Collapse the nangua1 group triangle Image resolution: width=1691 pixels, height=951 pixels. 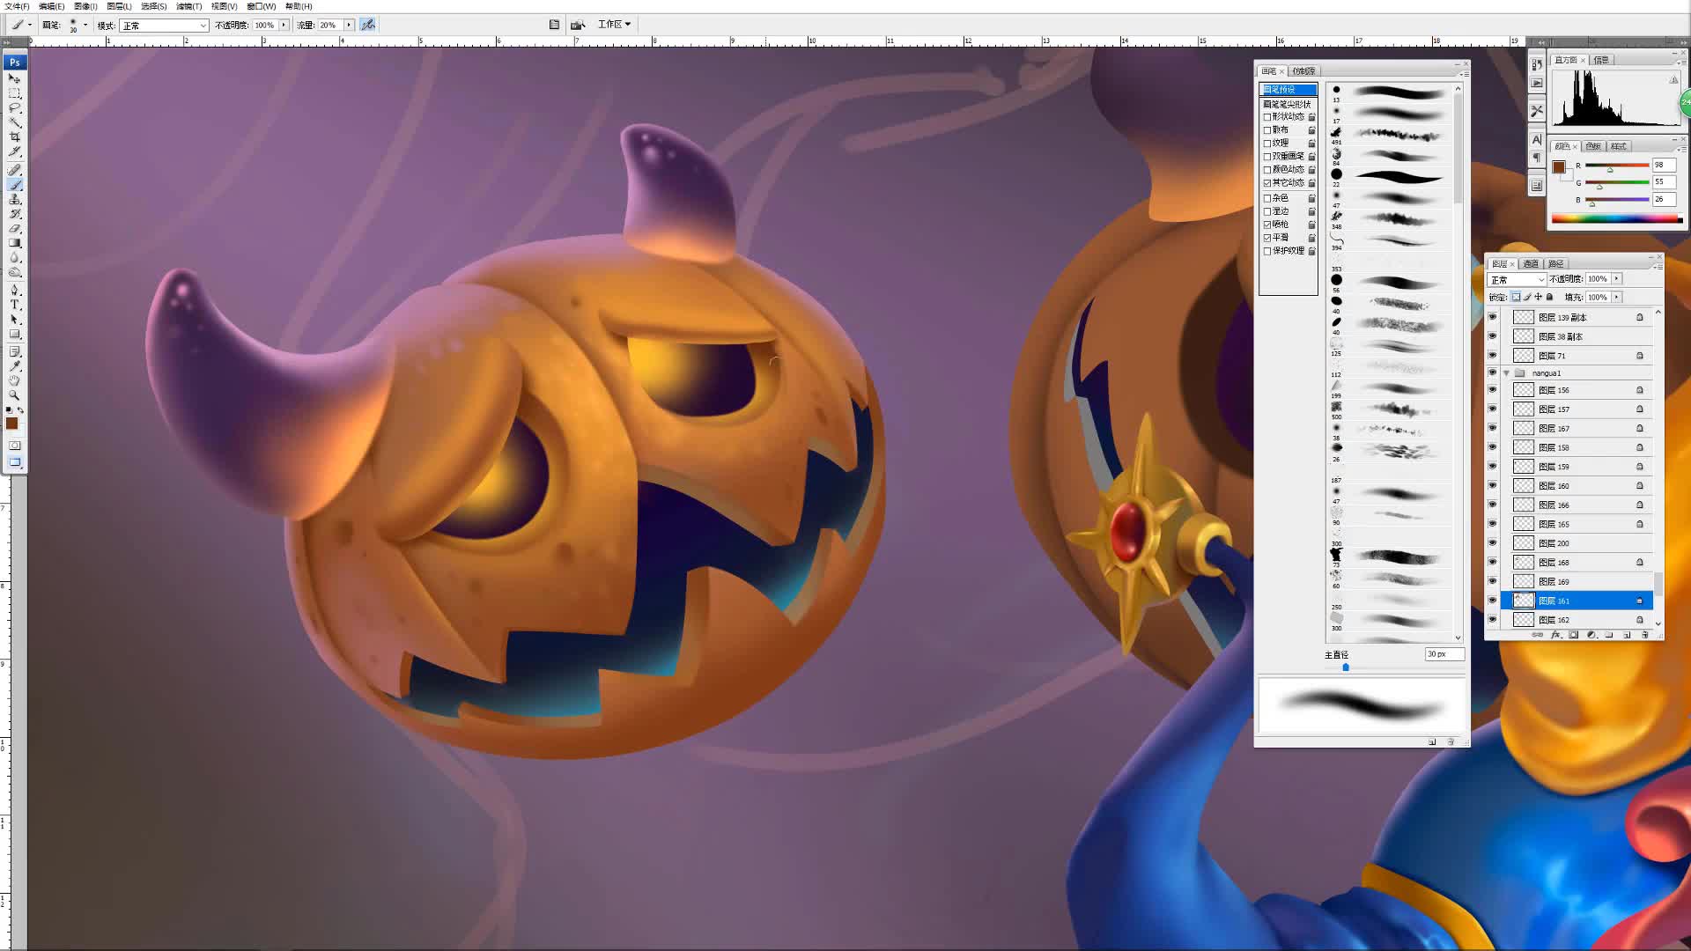pos(1507,373)
